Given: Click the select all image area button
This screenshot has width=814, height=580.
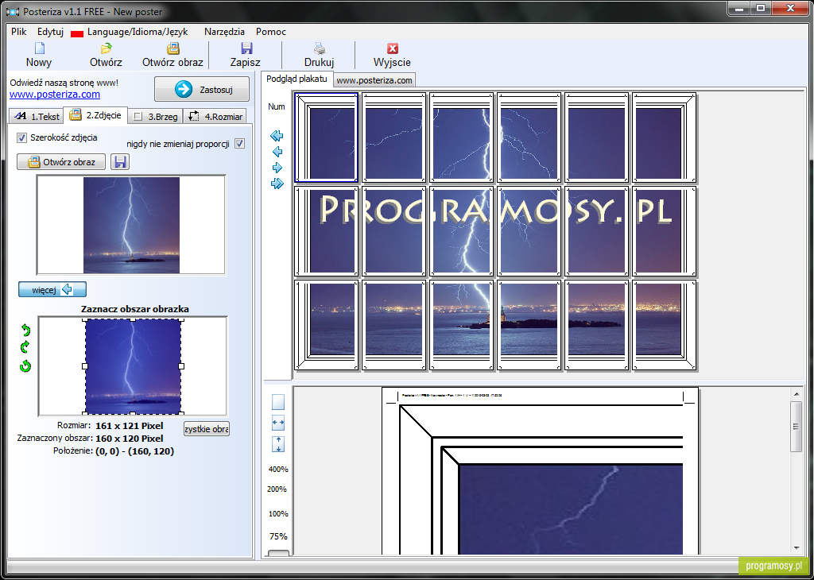Looking at the screenshot, I should click(206, 429).
